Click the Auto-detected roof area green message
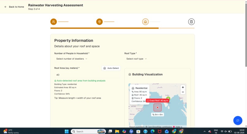This screenshot has height=134, width=247. 80,81
